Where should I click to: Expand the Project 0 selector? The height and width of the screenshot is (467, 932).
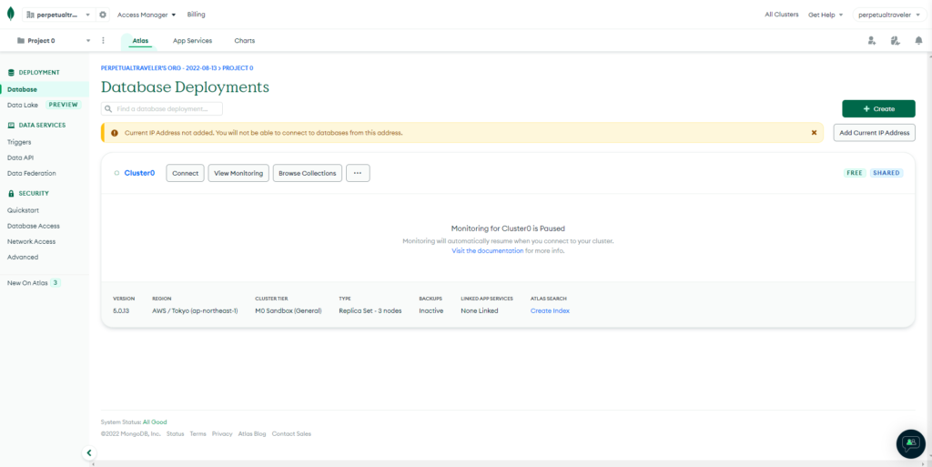coord(54,40)
